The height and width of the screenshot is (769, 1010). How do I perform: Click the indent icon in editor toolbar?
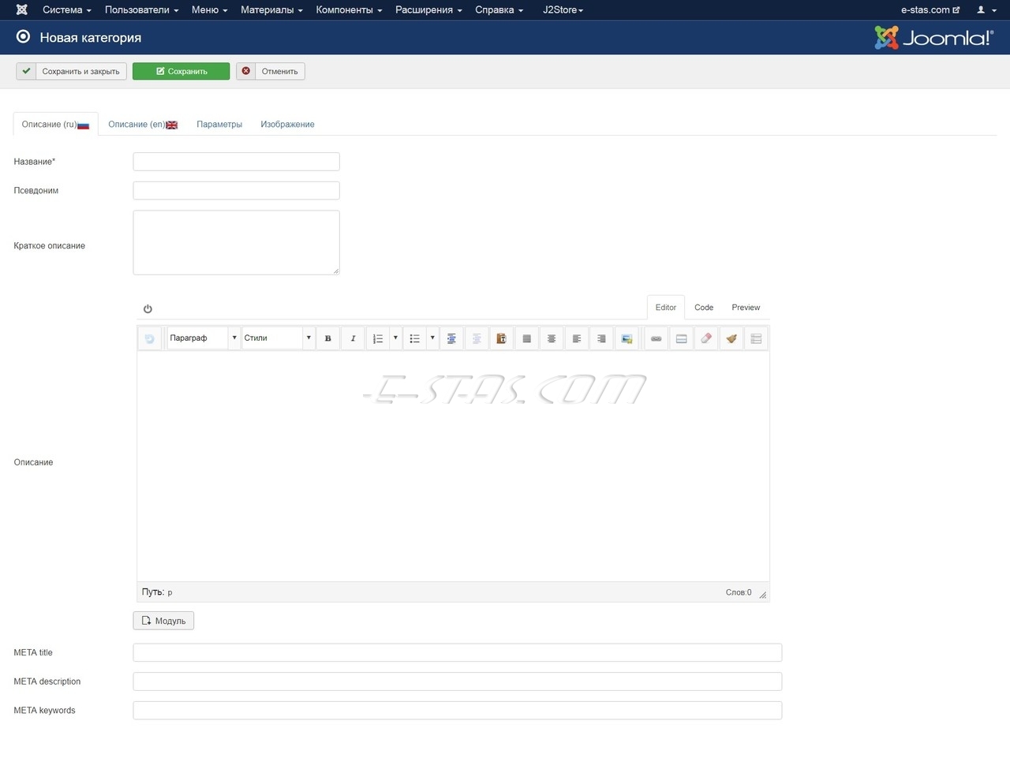(x=451, y=338)
